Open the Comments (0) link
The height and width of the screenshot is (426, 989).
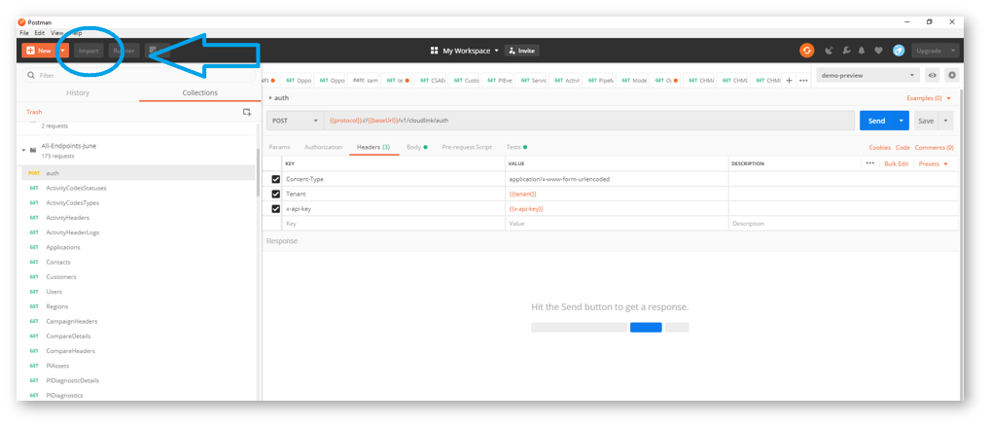(935, 147)
